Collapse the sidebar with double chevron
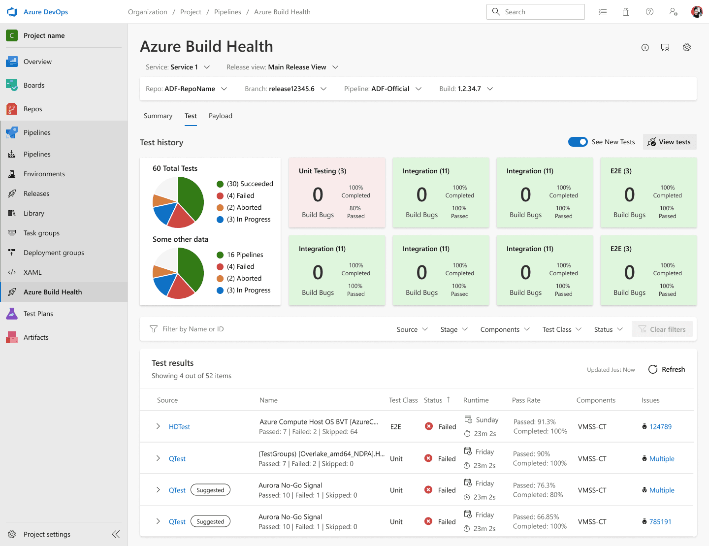Image resolution: width=709 pixels, height=546 pixels. tap(116, 534)
